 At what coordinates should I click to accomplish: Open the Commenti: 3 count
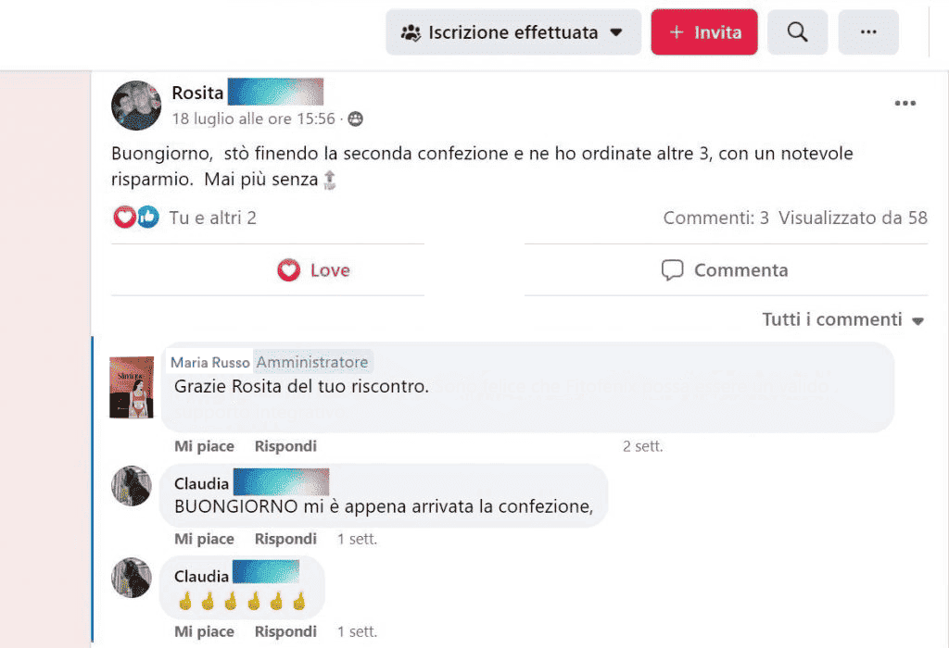[716, 218]
